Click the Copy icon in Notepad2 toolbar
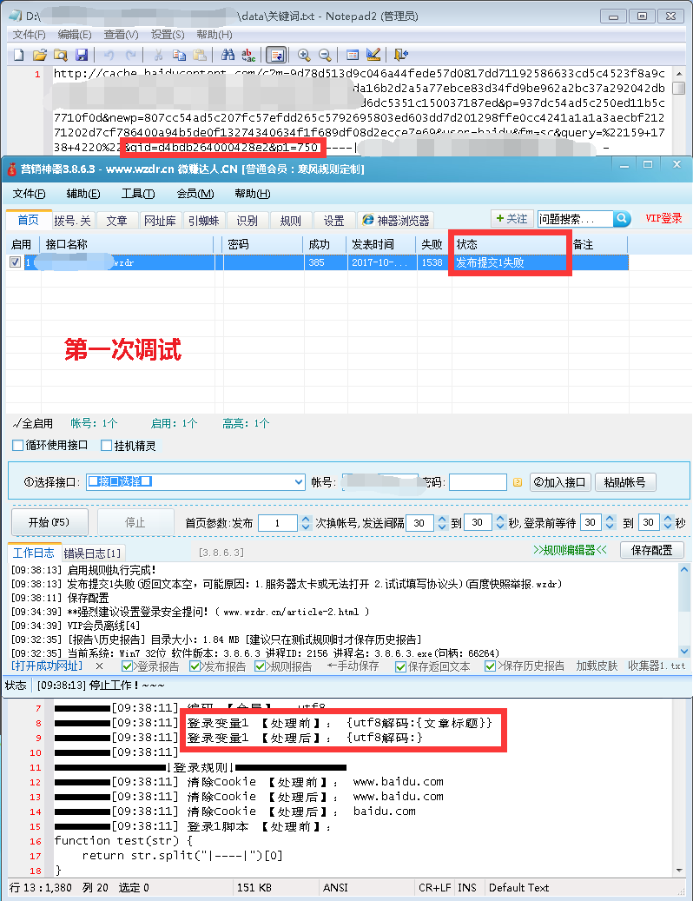Image resolution: width=693 pixels, height=901 pixels. pyautogui.click(x=179, y=55)
